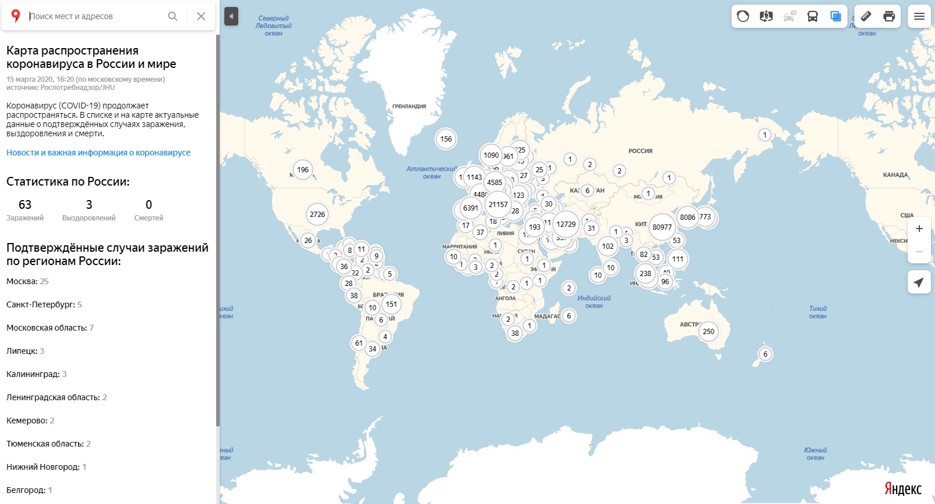935x504 pixels.
Task: Print the map with printer icon
Action: 889,16
